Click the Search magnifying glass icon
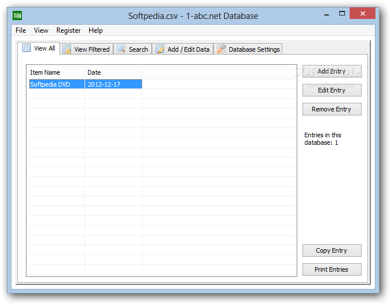The image size is (391, 305). tap(121, 49)
